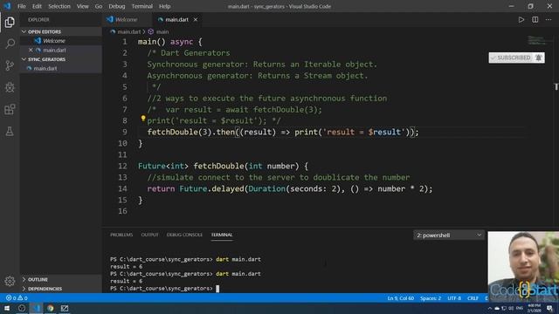Collapse the SYNC_GERATORS folder section
Viewport: 559px width, 314px height.
click(60, 59)
